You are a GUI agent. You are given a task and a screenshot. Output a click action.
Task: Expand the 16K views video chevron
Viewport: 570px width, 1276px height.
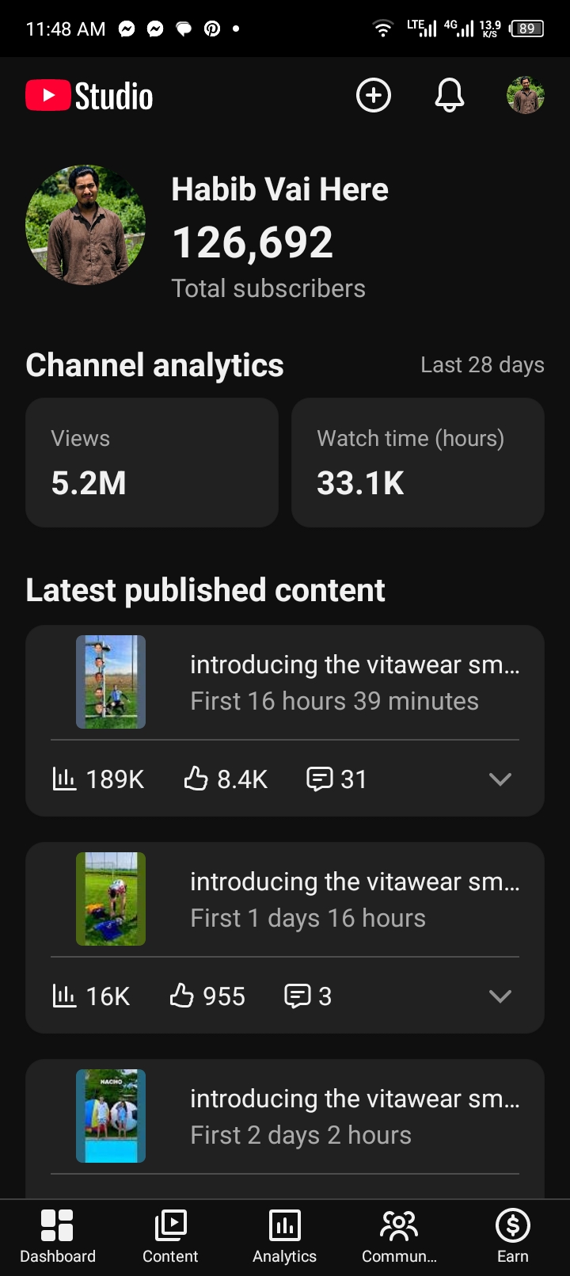[x=500, y=996]
